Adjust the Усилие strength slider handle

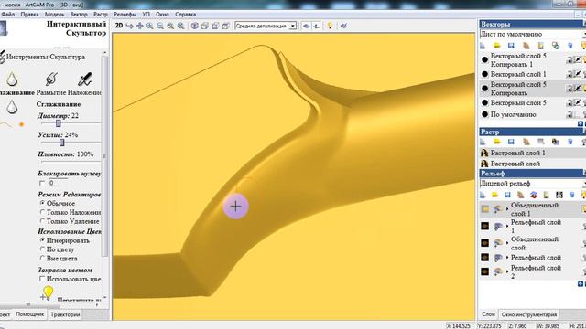click(61, 143)
